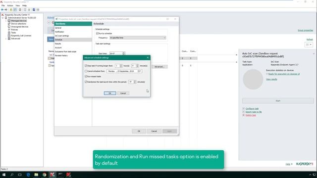Toggle Run missed tasks checkbox
The width and height of the screenshot is (317, 178).
[86, 77]
